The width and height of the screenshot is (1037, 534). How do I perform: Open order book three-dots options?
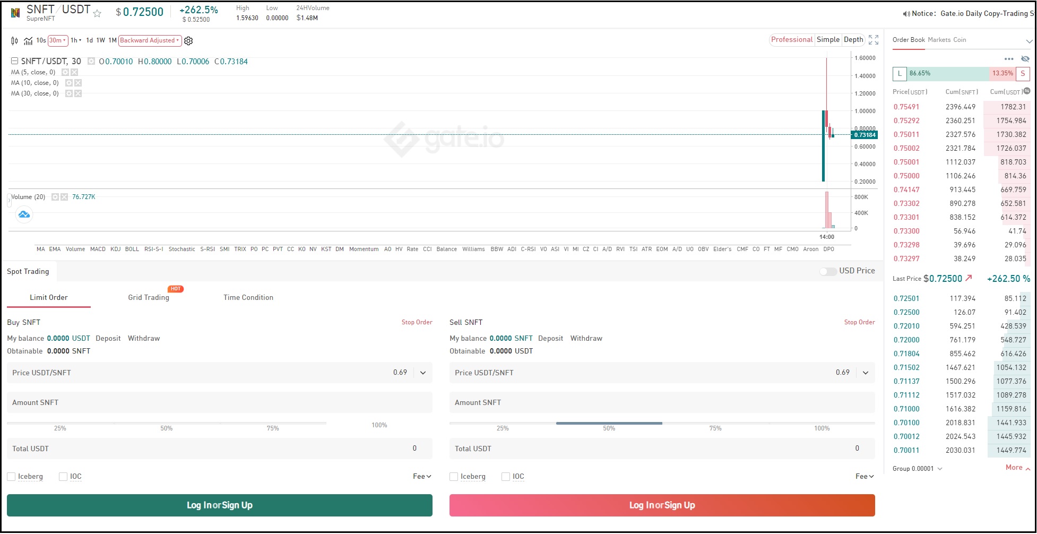pos(1009,59)
